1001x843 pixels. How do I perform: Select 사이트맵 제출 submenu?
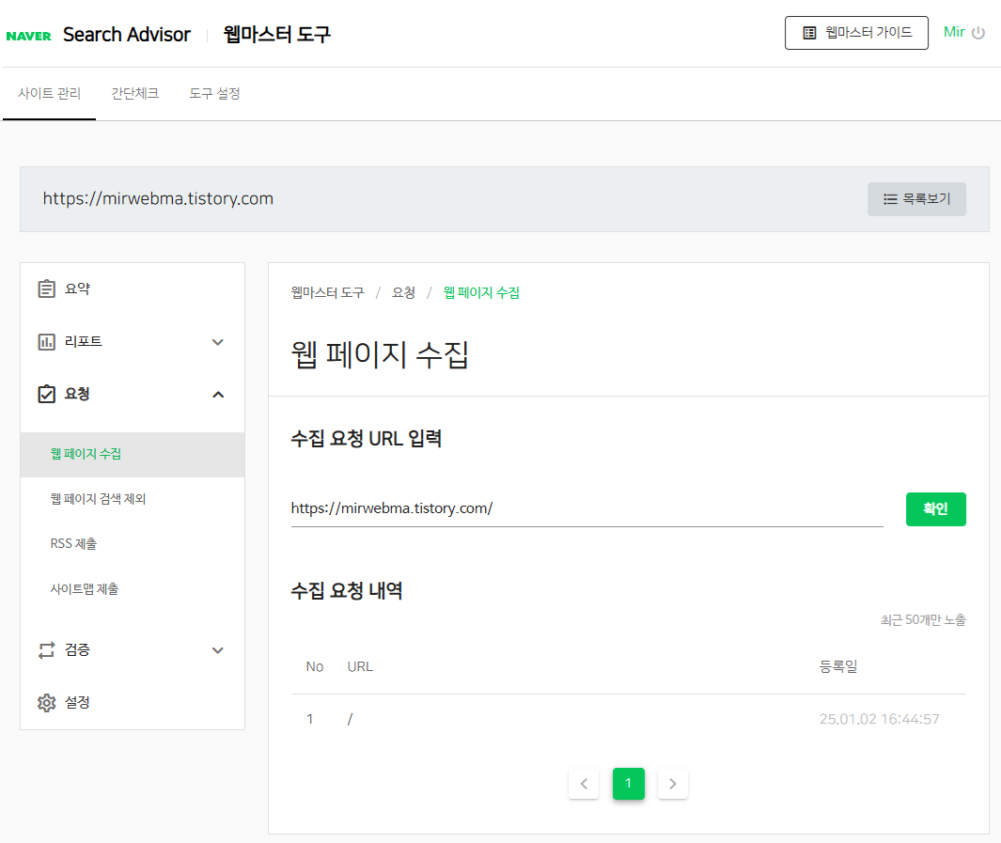[85, 589]
